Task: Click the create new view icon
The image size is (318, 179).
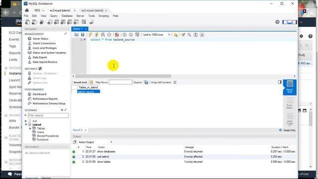Action: 63,22
